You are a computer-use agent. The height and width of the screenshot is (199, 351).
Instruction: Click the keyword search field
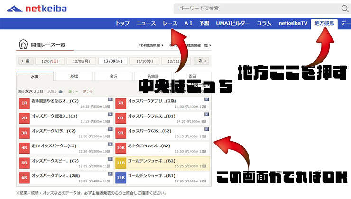pyautogui.click(x=256, y=9)
